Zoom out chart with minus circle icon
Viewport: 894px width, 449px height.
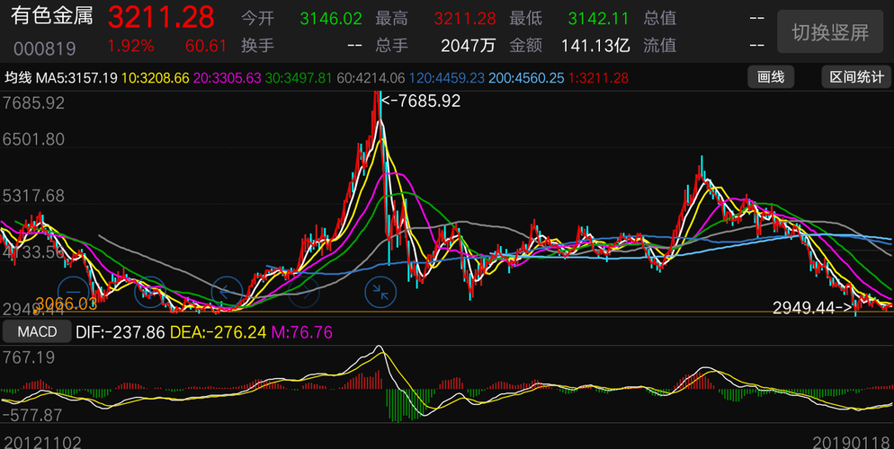click(x=74, y=292)
